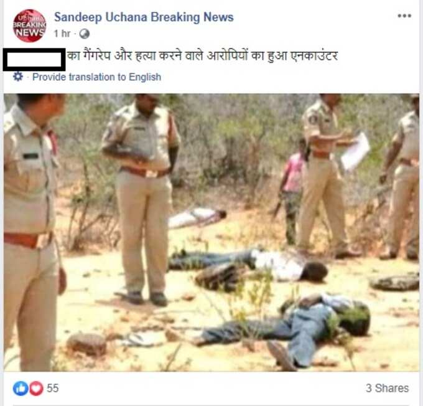
Task: Click the officer at photo's right edge
Action: click(x=401, y=177)
